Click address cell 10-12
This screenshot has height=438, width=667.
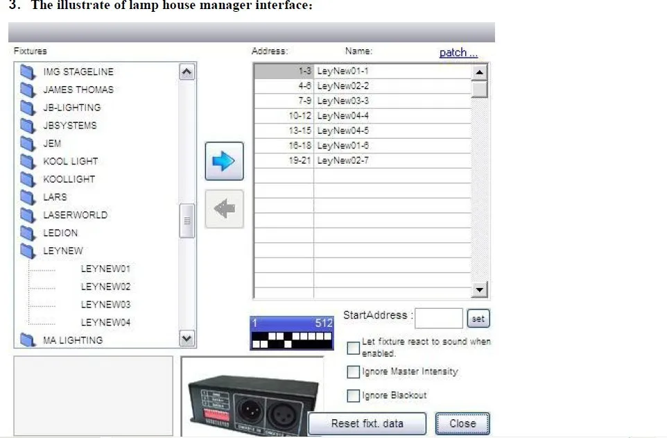click(x=284, y=116)
